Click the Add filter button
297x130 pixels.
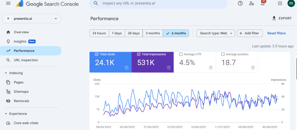[x=249, y=33]
